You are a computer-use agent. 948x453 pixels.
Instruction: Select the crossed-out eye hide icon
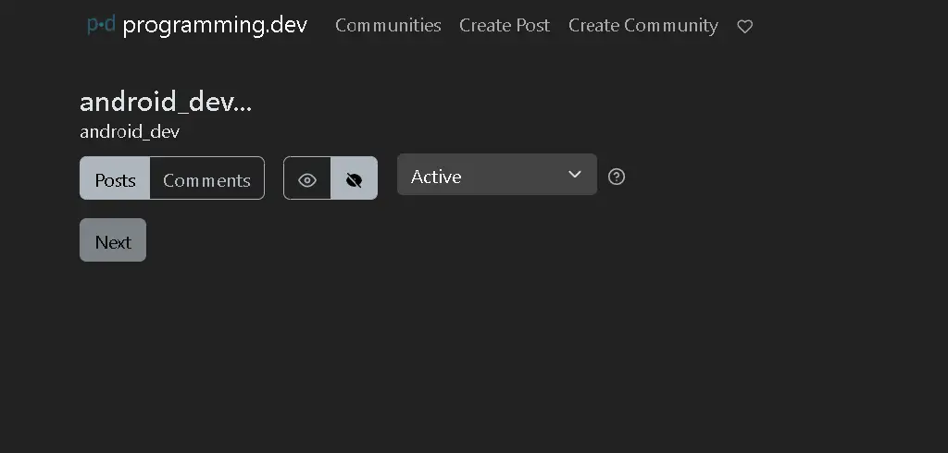pos(355,180)
